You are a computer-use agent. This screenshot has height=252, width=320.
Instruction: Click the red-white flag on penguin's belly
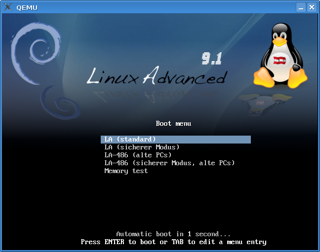click(280, 61)
